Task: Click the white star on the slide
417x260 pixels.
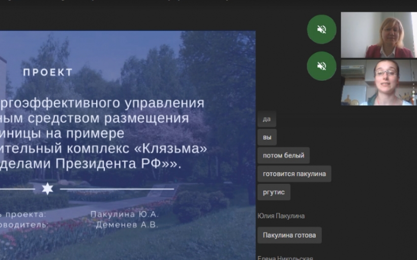Action: click(x=48, y=189)
